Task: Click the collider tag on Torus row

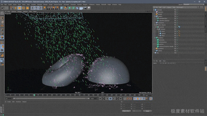Action: [x=179, y=31]
